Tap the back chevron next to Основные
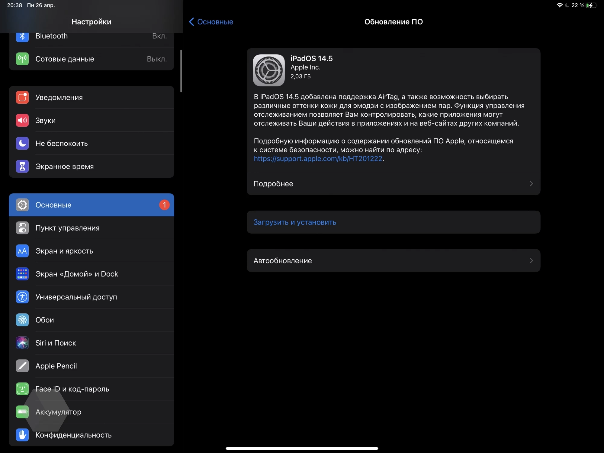The width and height of the screenshot is (604, 453). point(191,22)
